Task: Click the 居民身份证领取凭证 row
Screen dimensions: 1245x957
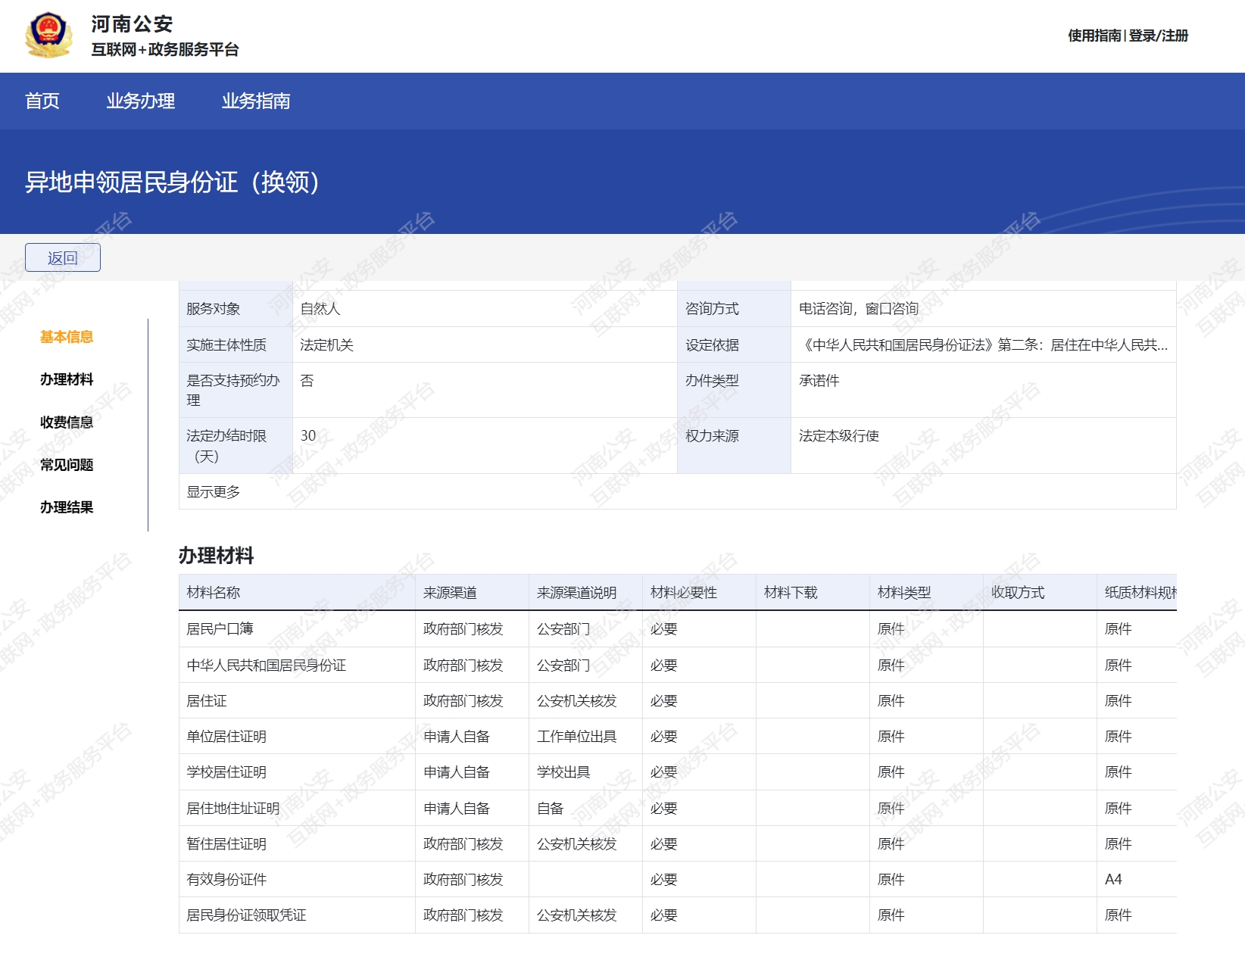Action: 246,915
